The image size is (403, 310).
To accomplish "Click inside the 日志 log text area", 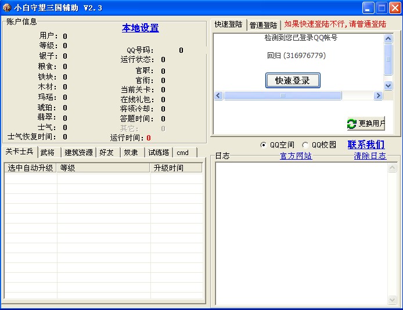I will coord(302,234).
